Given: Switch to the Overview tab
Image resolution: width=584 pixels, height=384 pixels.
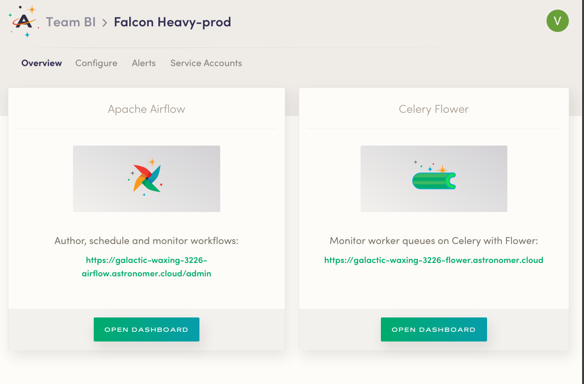Looking at the screenshot, I should (42, 63).
